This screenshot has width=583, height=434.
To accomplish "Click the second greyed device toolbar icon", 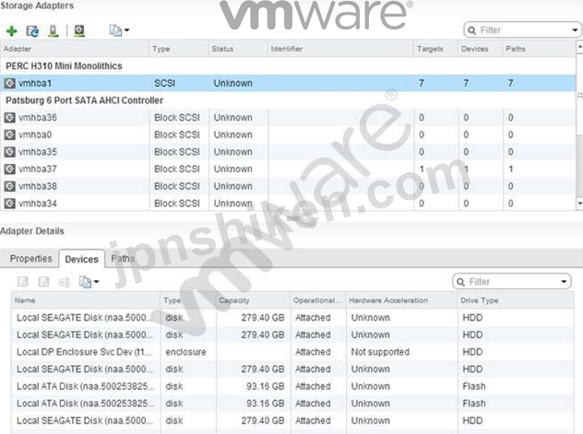I will [43, 282].
